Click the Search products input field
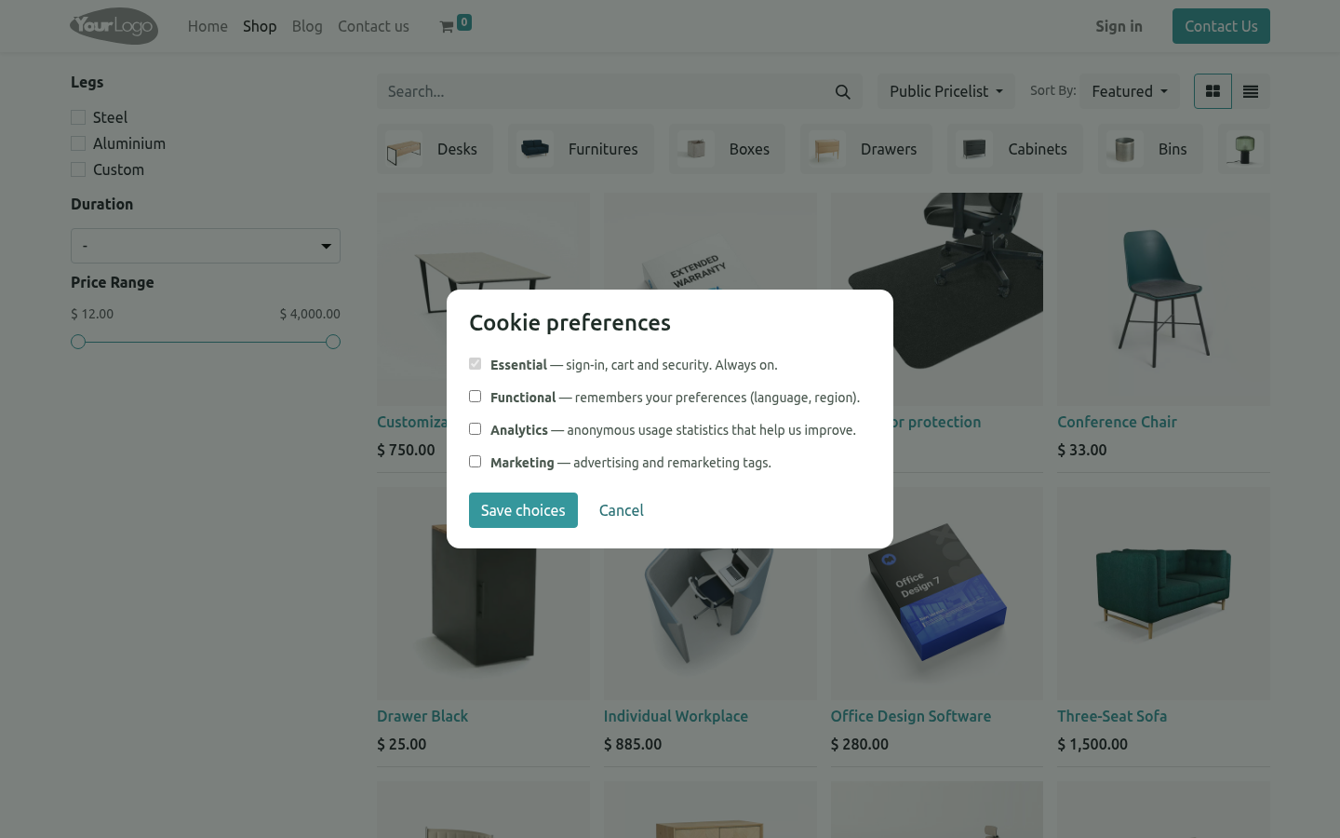The height and width of the screenshot is (838, 1340). [x=601, y=91]
